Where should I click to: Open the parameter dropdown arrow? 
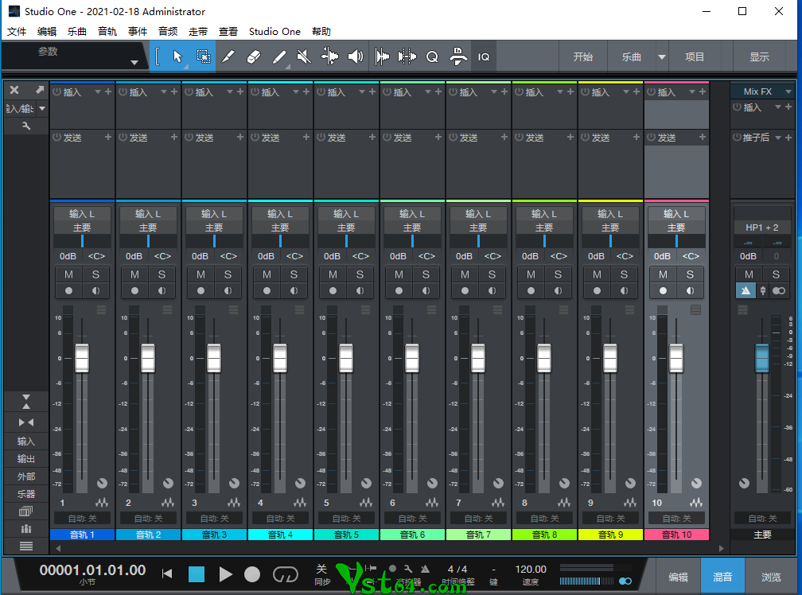pyautogui.click(x=134, y=62)
